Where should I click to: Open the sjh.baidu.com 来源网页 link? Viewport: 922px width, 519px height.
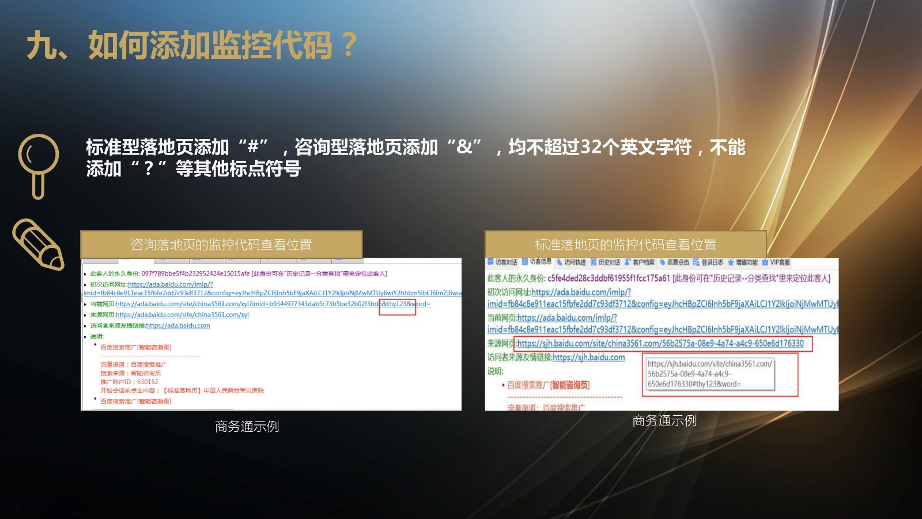660,344
